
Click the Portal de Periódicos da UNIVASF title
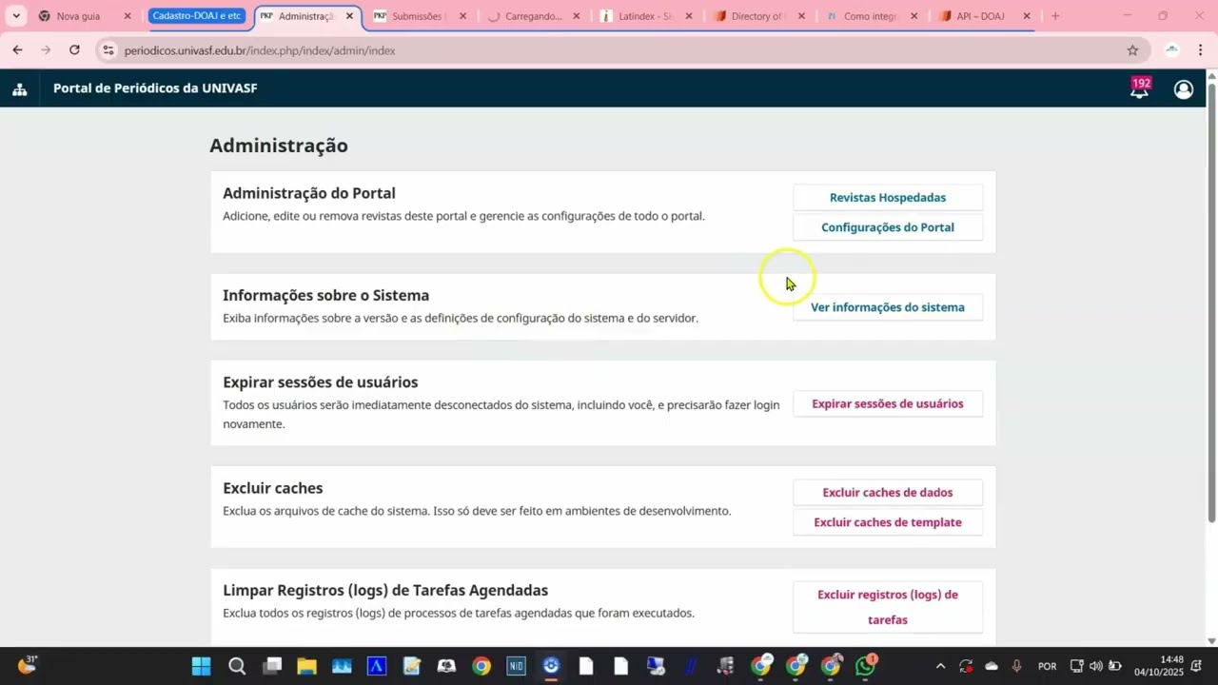click(x=155, y=88)
